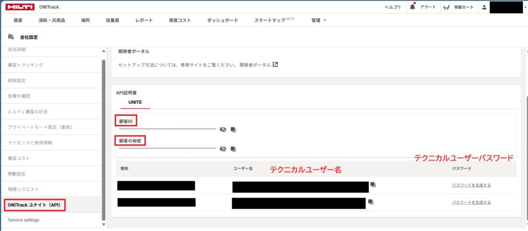This screenshot has height=231, width=528.
Task: Generate password for first technical user
Action: click(x=471, y=185)
